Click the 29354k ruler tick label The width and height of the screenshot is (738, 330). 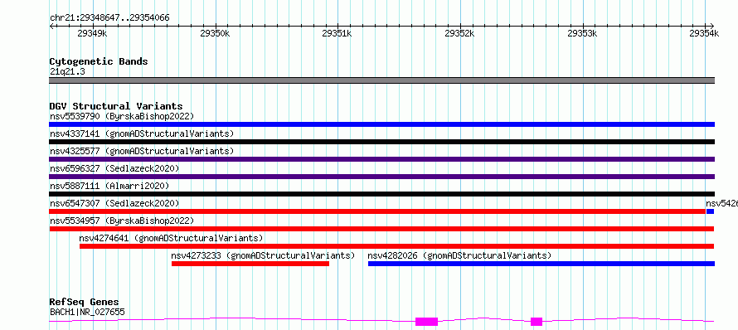point(704,33)
